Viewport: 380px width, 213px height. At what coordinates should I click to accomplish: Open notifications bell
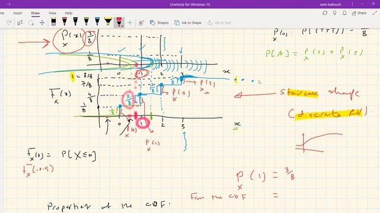(x=344, y=13)
